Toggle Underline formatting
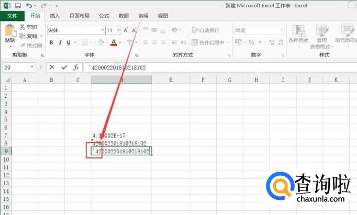 coord(69,42)
